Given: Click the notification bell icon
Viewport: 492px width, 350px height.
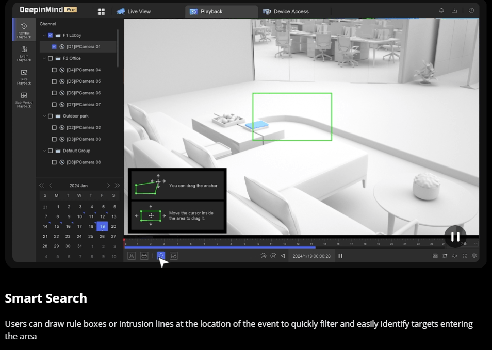Looking at the screenshot, I should tap(441, 11).
